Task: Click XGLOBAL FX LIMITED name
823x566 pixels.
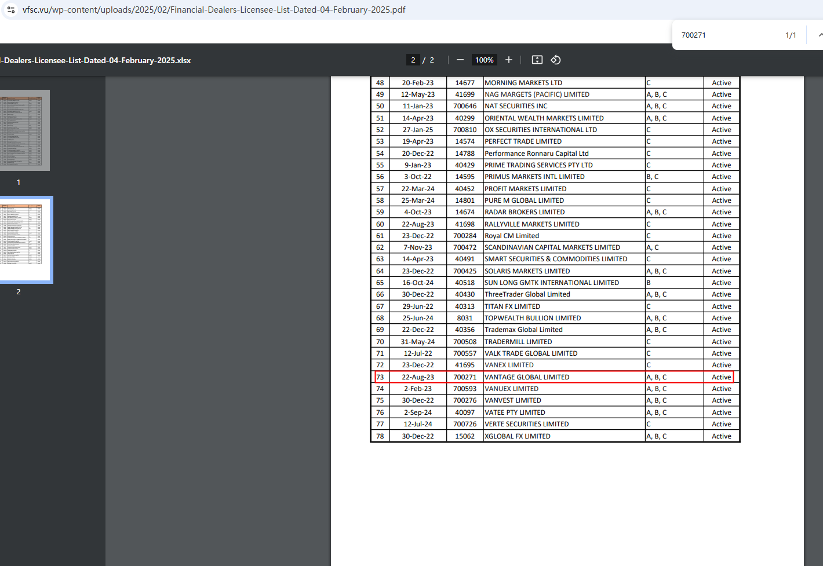Action: point(518,436)
